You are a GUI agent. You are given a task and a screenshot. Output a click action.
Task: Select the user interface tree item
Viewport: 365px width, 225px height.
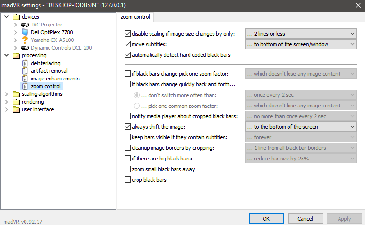point(38,109)
